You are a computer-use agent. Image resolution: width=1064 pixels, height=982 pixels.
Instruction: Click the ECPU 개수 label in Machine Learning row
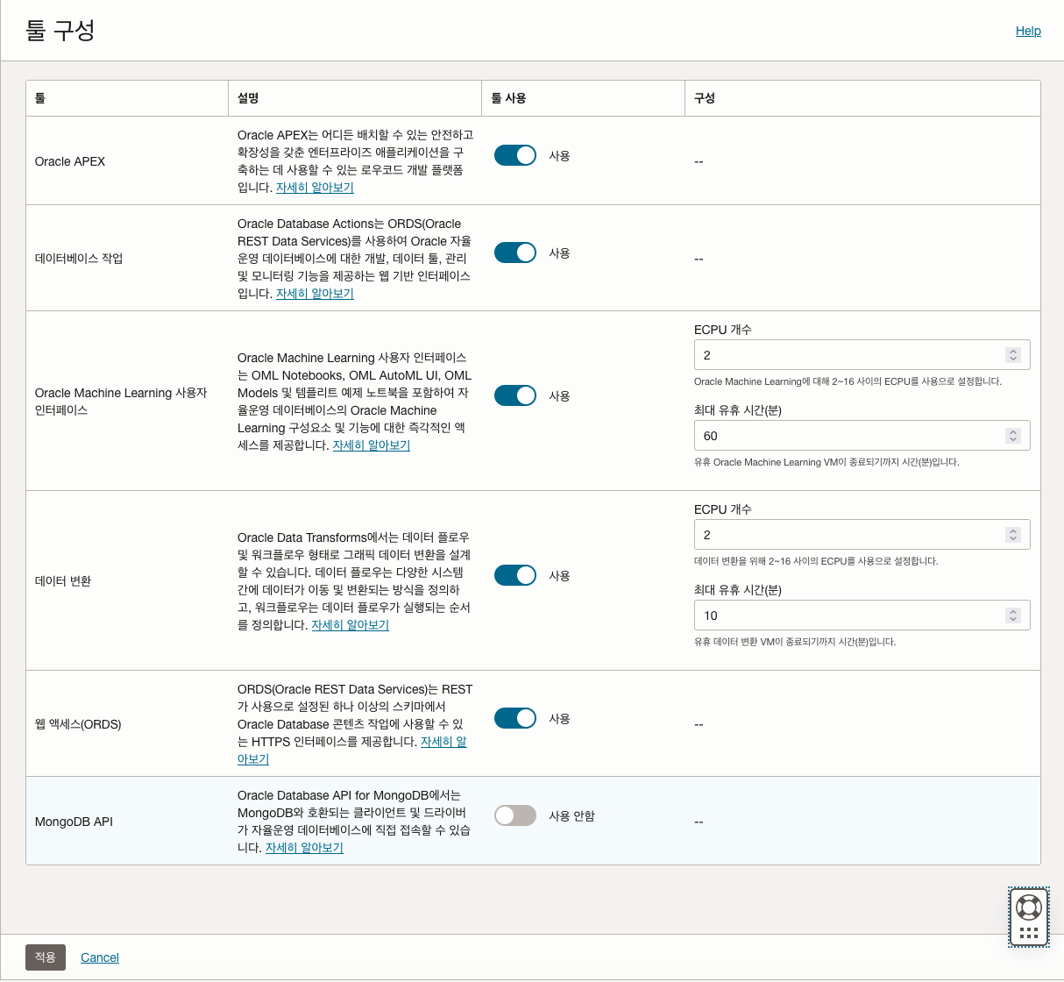pyautogui.click(x=723, y=330)
